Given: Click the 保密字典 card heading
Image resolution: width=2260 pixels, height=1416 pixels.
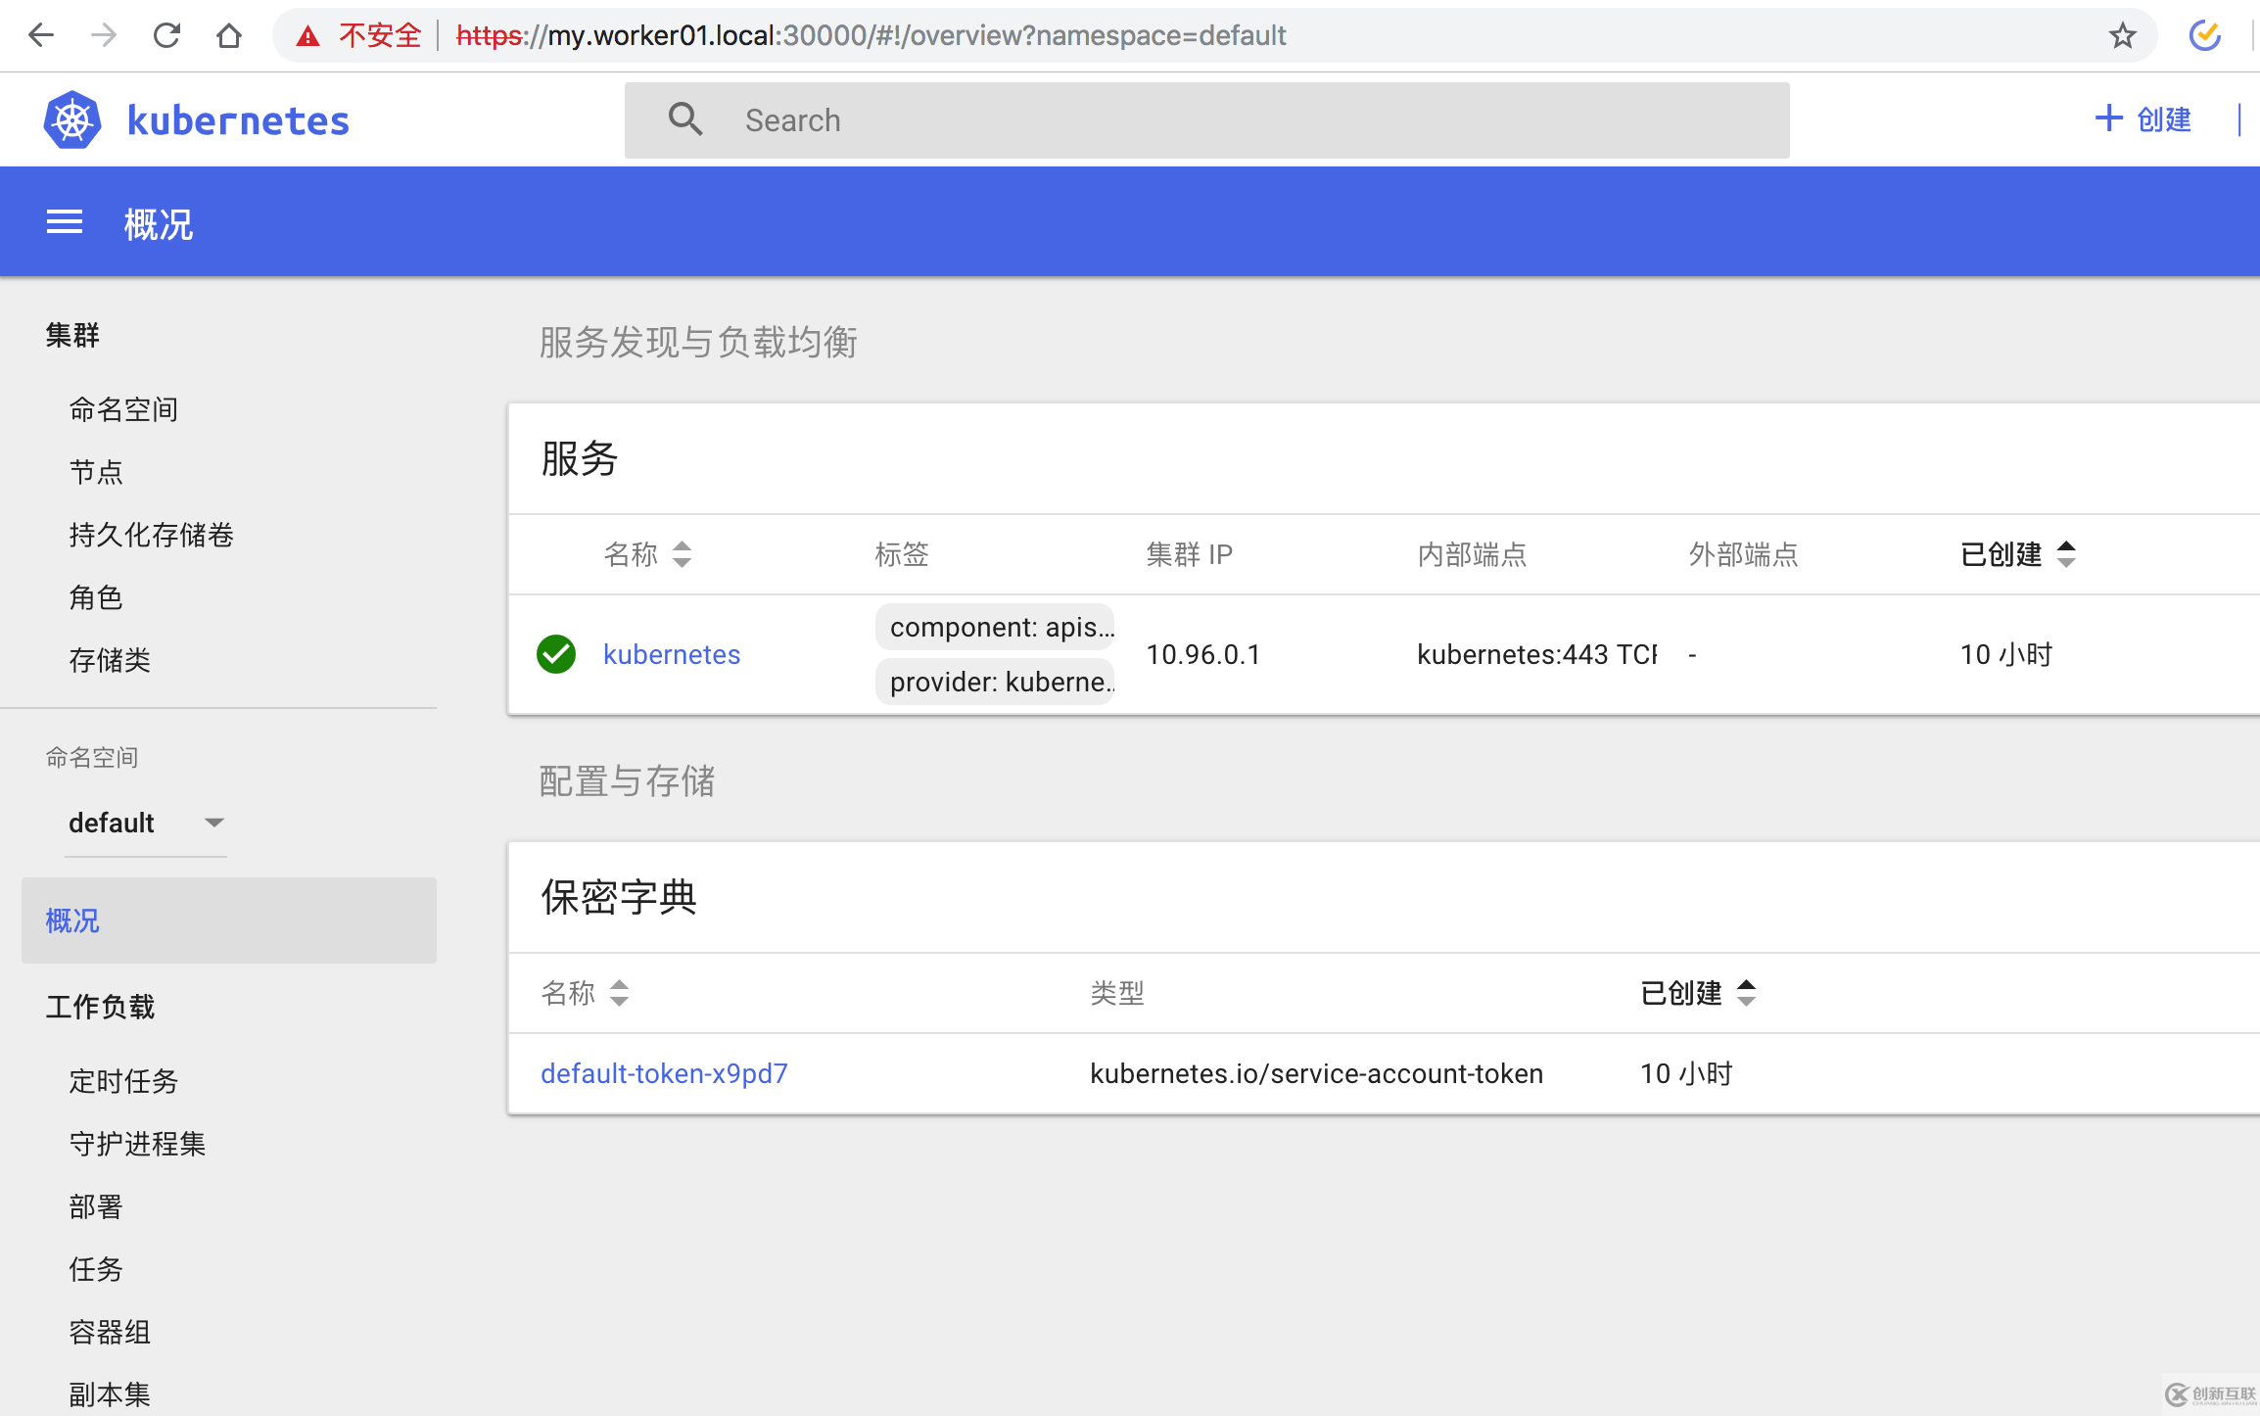Looking at the screenshot, I should click(619, 897).
